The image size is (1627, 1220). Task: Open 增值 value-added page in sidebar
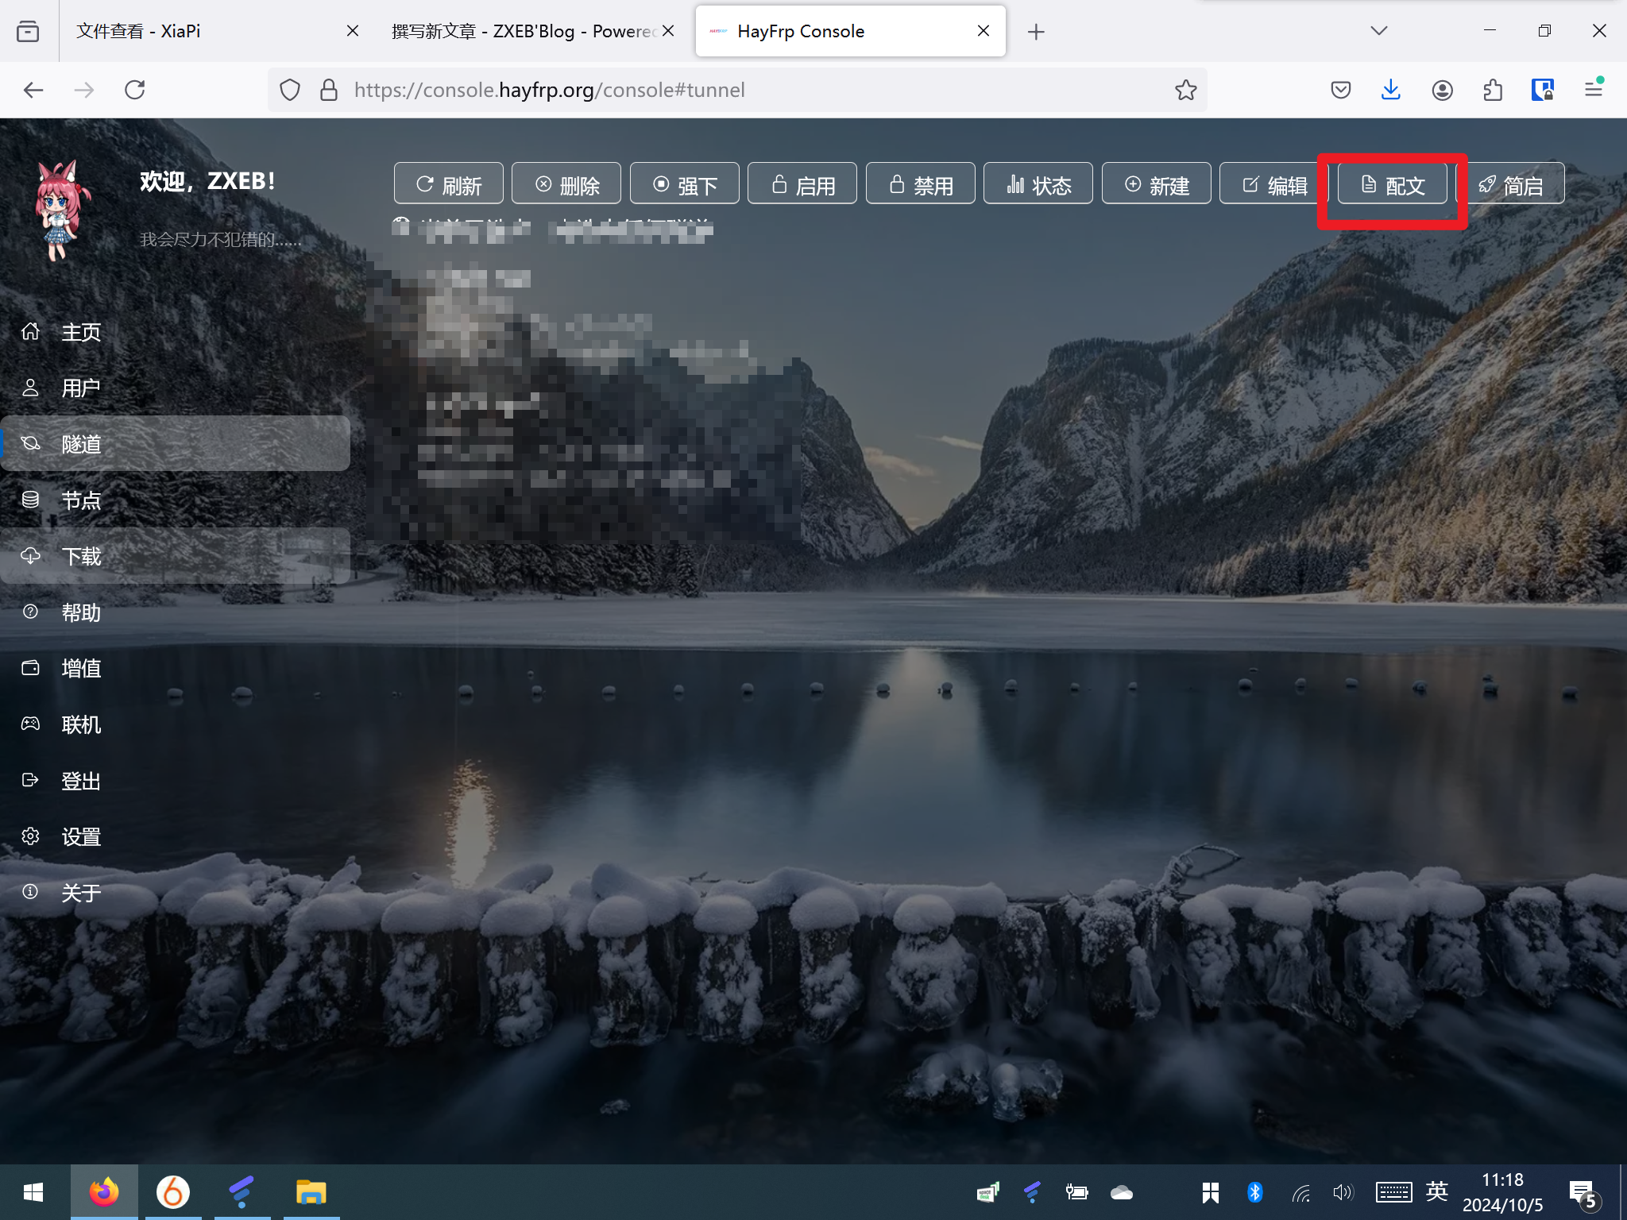pos(175,668)
